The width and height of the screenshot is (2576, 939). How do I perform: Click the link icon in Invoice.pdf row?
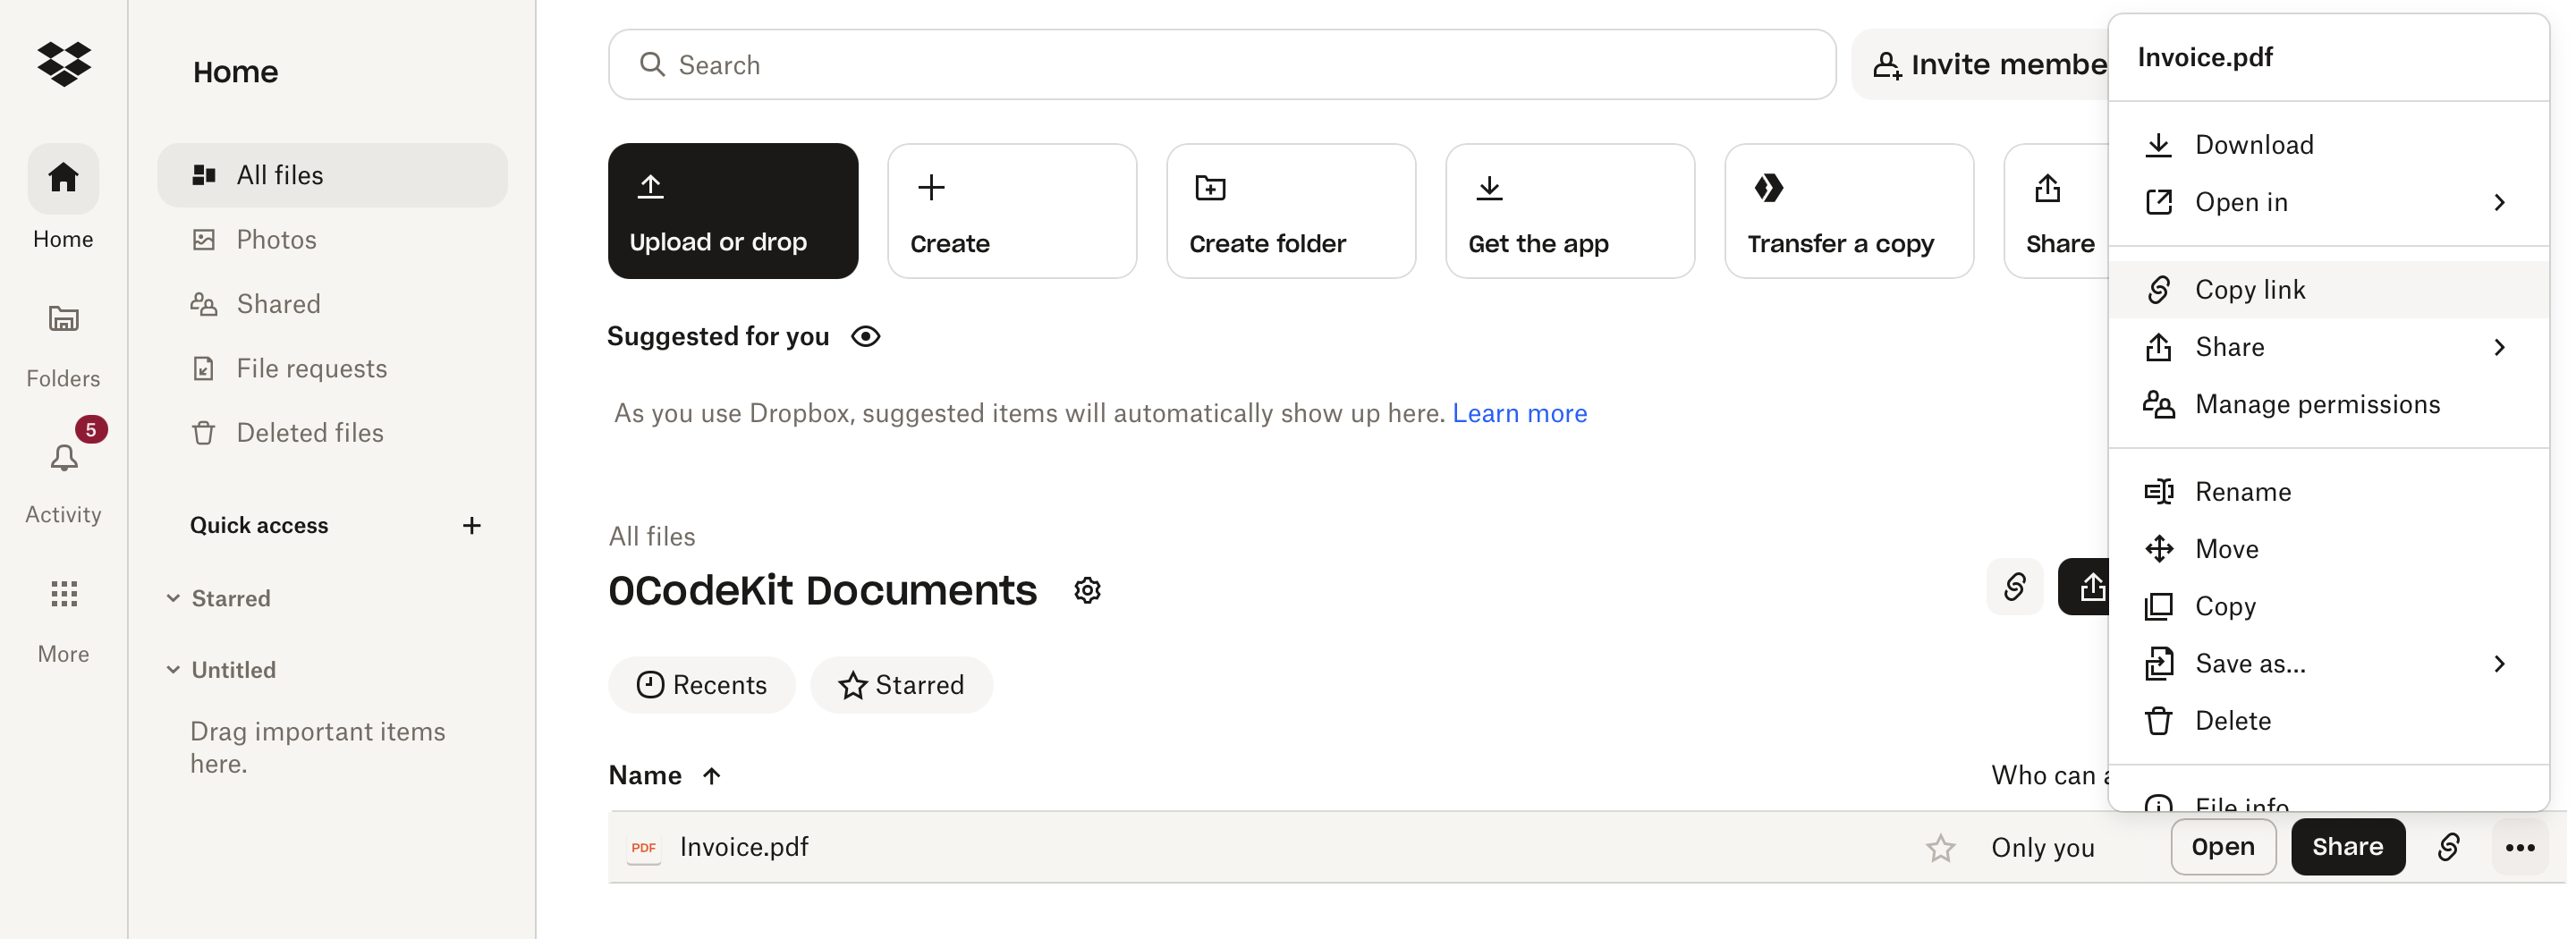[2447, 847]
